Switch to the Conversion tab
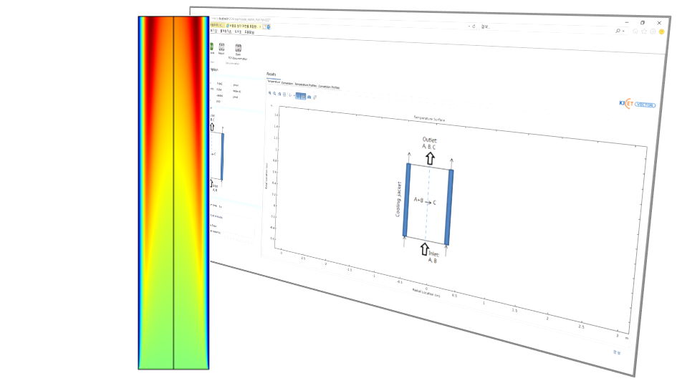The height and width of the screenshot is (381, 677). pos(287,84)
